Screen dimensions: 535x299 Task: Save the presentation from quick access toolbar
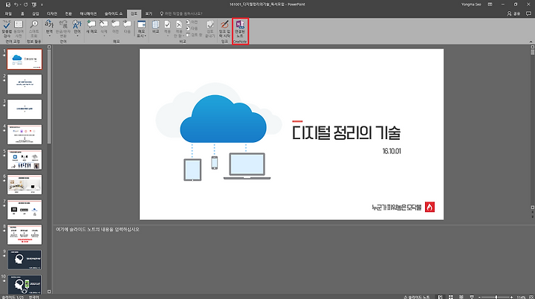pyautogui.click(x=8, y=4)
